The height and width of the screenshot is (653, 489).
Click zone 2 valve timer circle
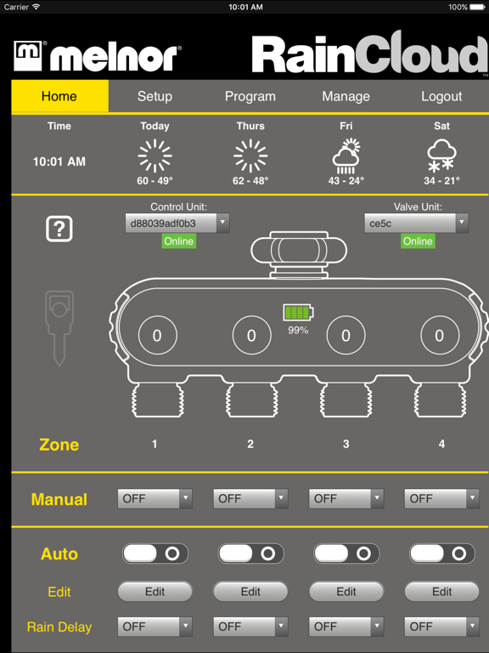click(x=251, y=335)
